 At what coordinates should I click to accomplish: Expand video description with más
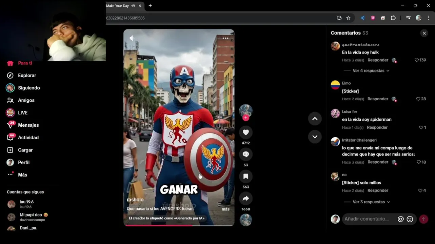point(225,209)
